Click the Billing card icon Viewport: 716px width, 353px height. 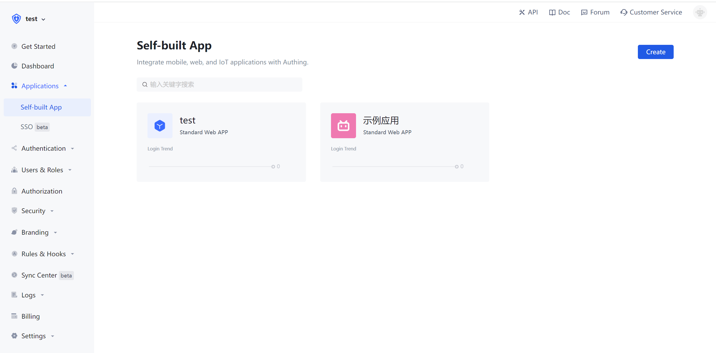point(14,316)
